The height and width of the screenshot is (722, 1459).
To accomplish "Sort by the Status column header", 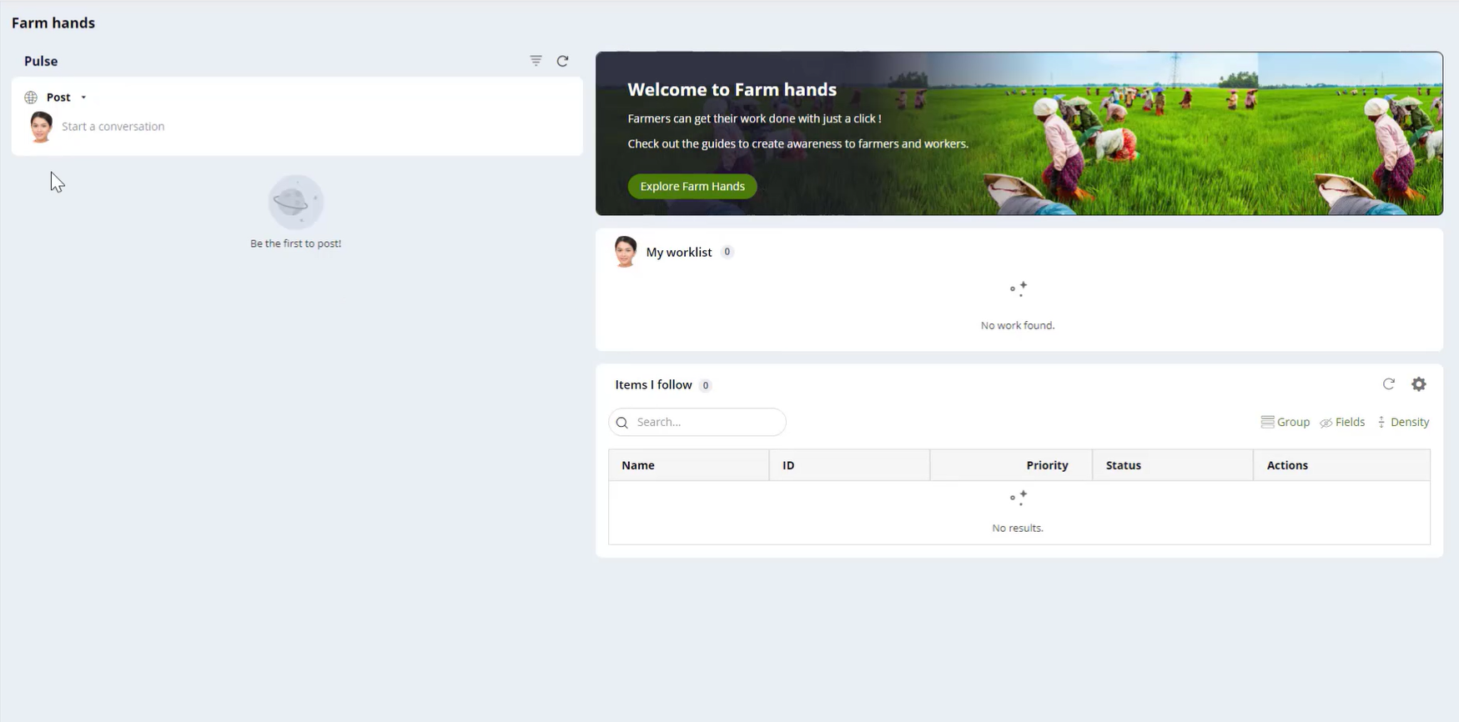I will [1173, 465].
